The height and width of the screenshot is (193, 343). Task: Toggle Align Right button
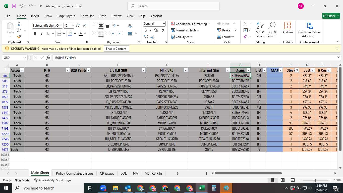tap(107, 34)
